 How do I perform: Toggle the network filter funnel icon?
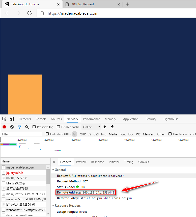(x=19, y=127)
